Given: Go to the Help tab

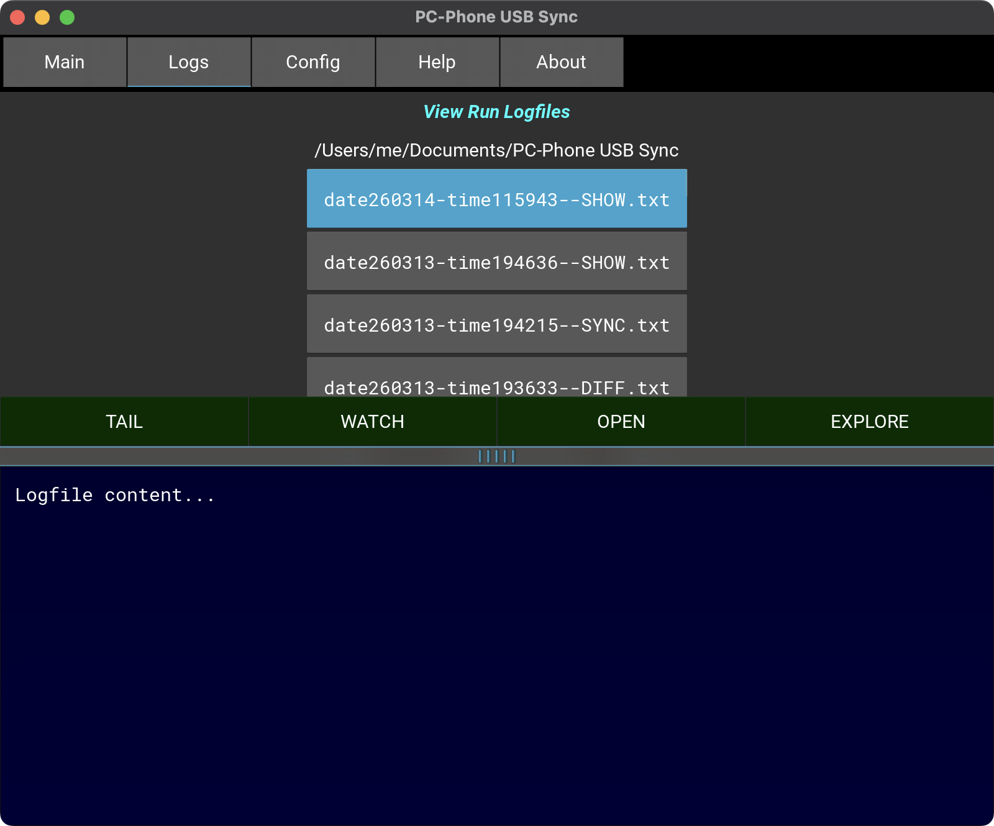Looking at the screenshot, I should click(x=437, y=62).
